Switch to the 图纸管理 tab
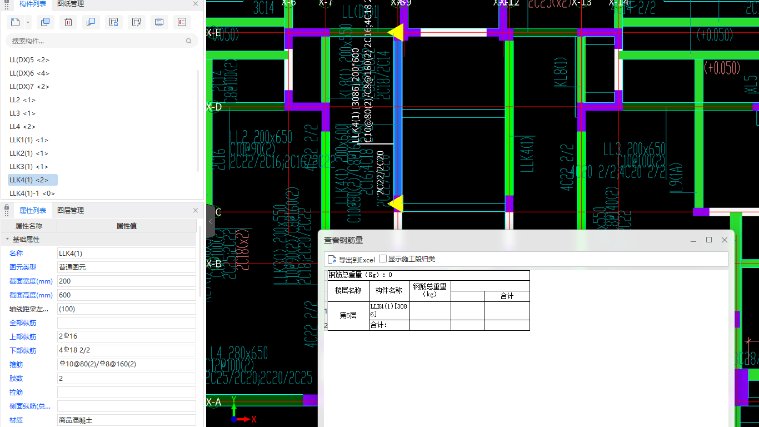759x427 pixels. [x=71, y=4]
